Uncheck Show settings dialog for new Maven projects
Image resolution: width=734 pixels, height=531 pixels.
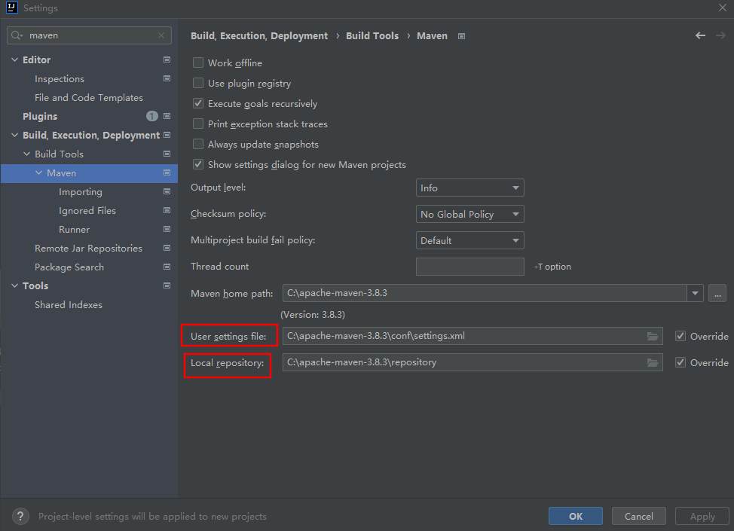198,165
